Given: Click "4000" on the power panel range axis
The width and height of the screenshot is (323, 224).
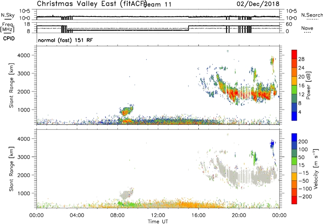Looking at the screenshot, I should [23, 55].
